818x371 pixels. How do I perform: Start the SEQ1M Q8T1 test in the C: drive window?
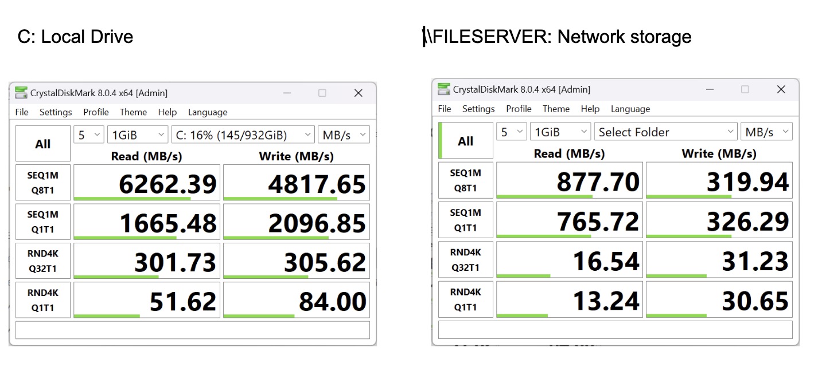point(43,183)
